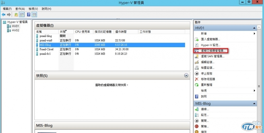This screenshot has width=264, height=133.
Task: Collapse the 快照(S) panel
Action: click(x=186, y=76)
